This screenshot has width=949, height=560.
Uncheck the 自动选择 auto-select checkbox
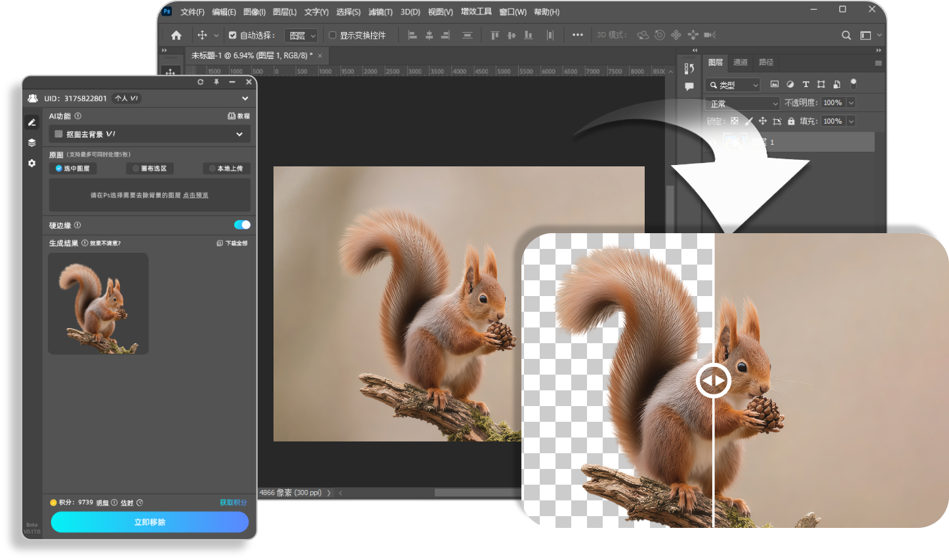pyautogui.click(x=232, y=35)
